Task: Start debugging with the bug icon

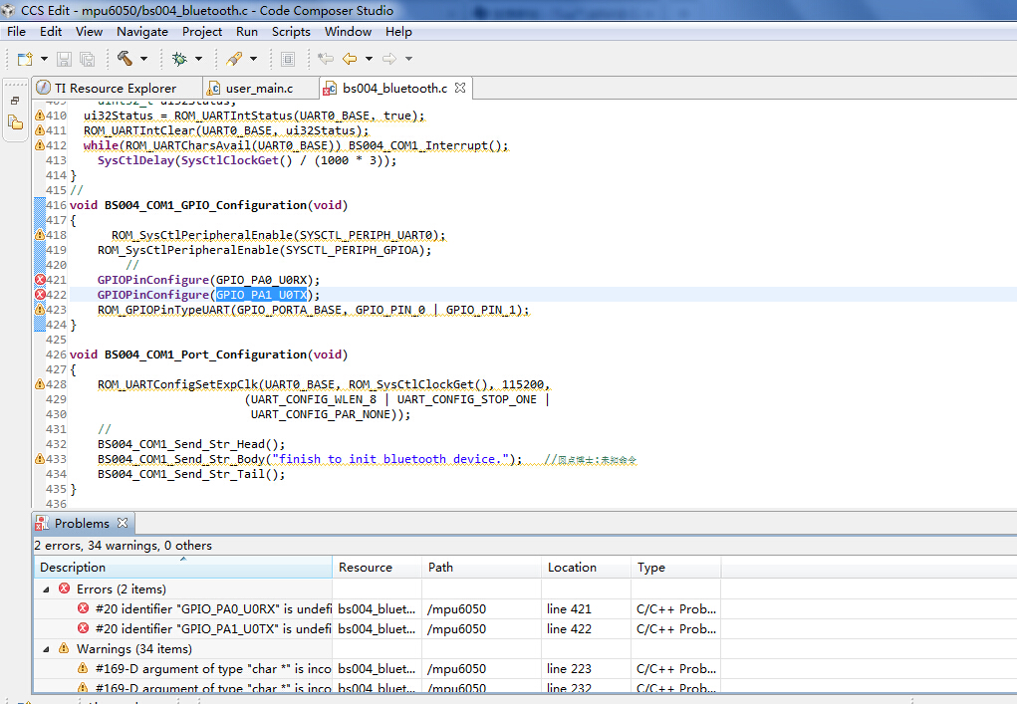Action: [x=179, y=59]
